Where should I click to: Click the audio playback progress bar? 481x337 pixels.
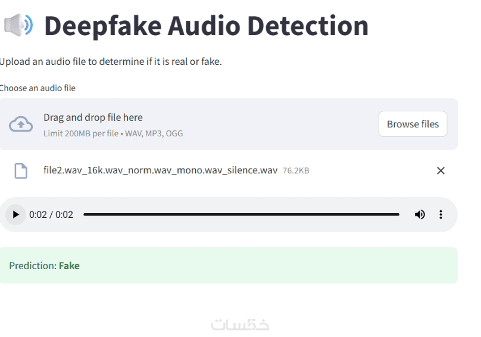pyautogui.click(x=241, y=214)
